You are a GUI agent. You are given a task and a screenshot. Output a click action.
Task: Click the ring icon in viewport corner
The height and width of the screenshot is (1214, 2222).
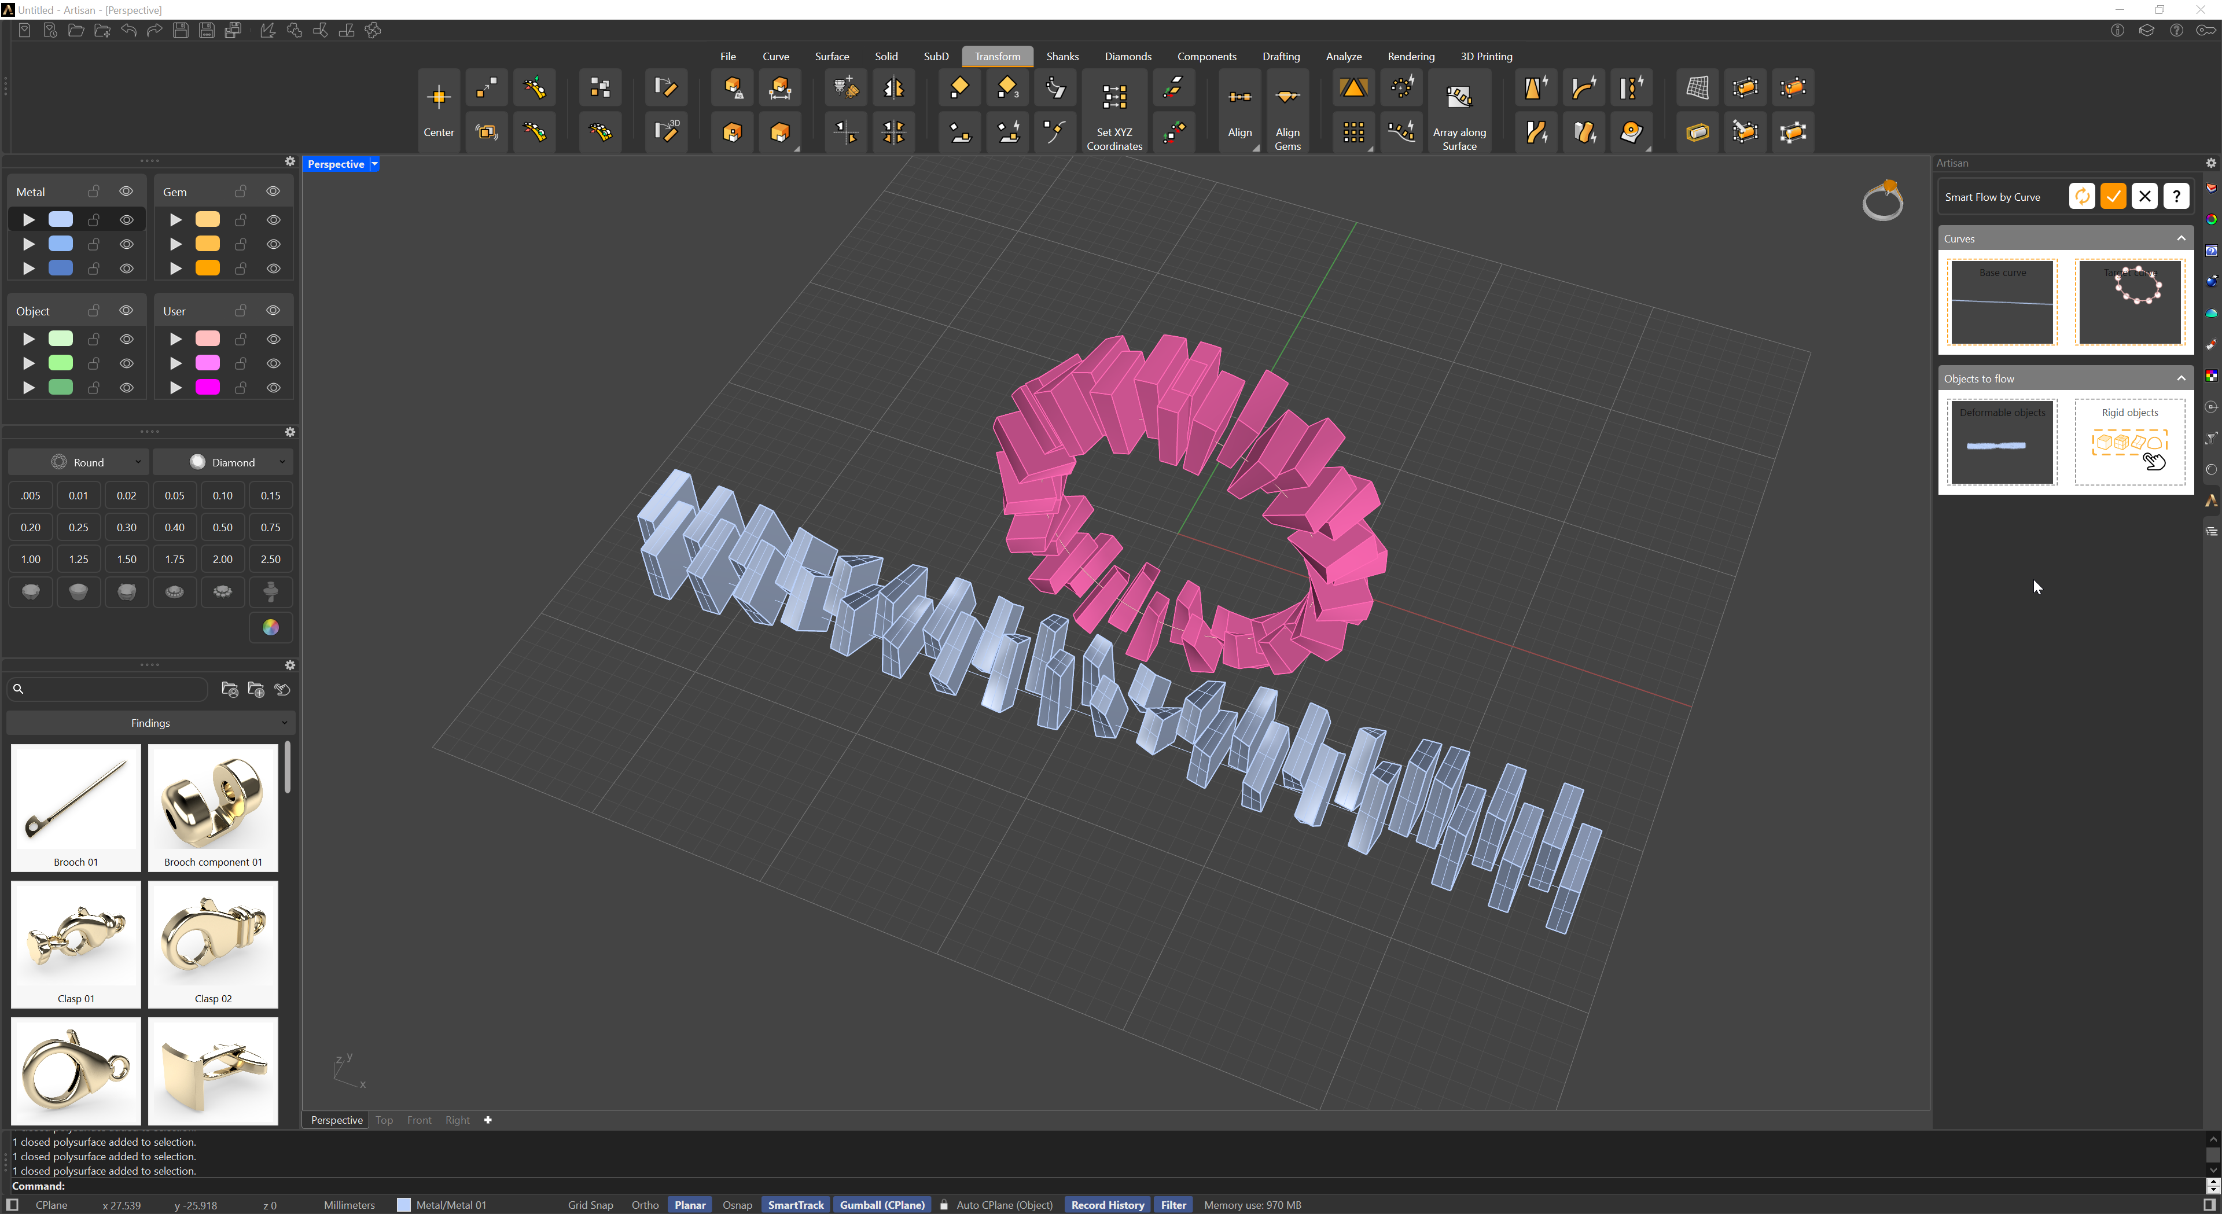pos(1882,201)
